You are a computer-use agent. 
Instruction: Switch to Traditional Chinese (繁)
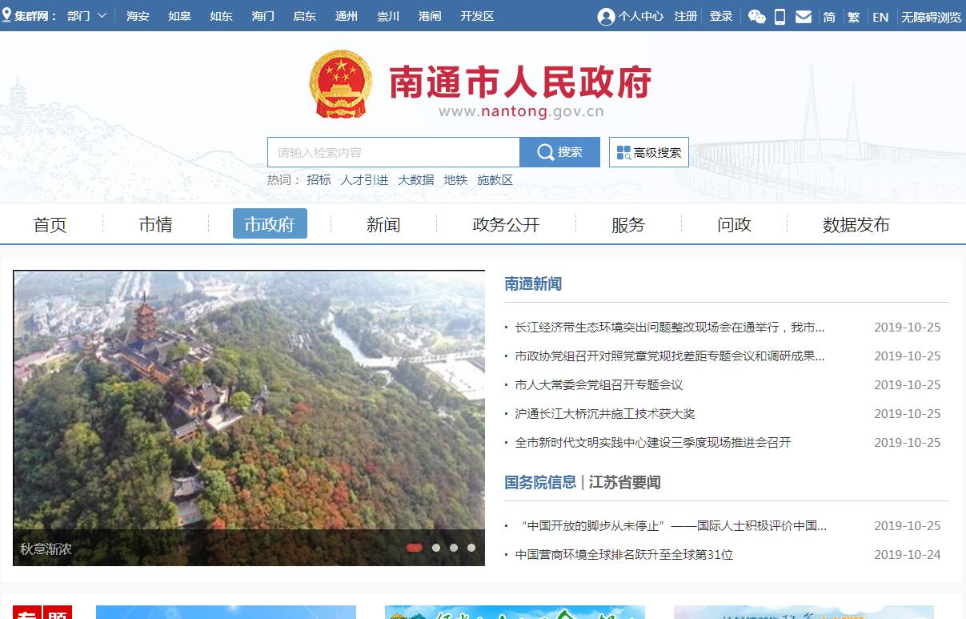pos(854,16)
